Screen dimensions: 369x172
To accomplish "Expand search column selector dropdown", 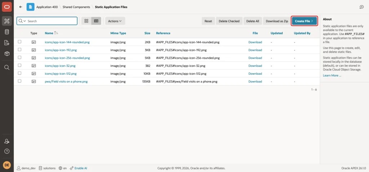I will pos(22,21).
